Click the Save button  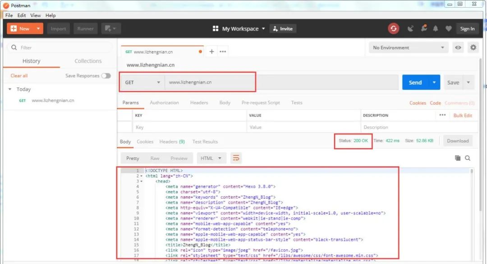click(453, 82)
